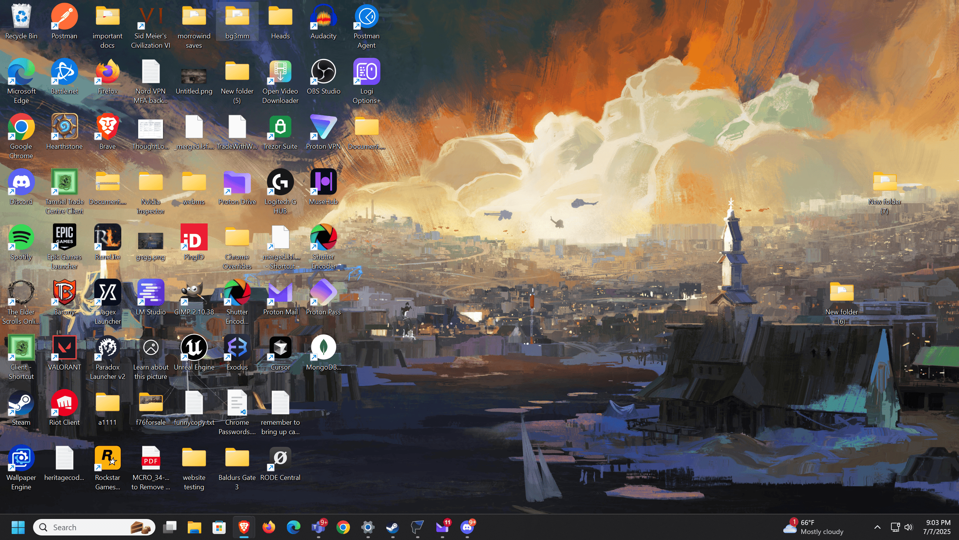Viewport: 959px width, 540px height.
Task: Select the Trezor Suite icon
Action: pyautogui.click(x=280, y=132)
